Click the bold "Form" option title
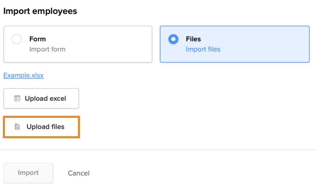This screenshot has height=188, width=317. pos(38,39)
